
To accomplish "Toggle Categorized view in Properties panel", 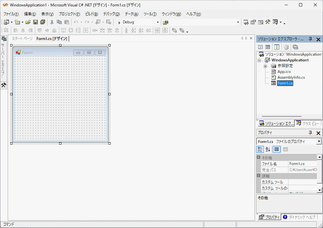I will 260,149.
